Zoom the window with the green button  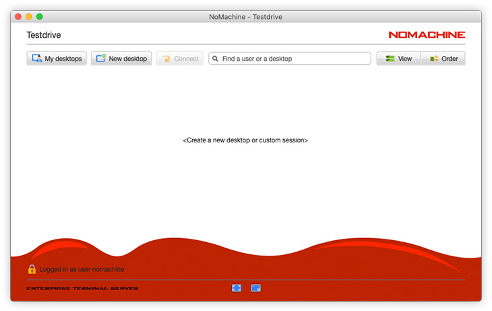click(x=40, y=16)
